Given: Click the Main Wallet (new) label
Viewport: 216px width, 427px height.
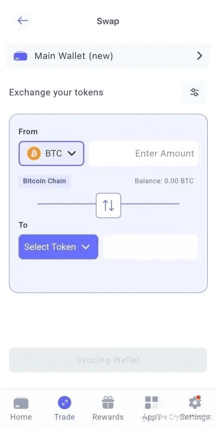Looking at the screenshot, I should (73, 56).
